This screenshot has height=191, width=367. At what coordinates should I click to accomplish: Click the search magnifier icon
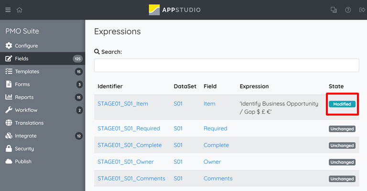tap(97, 52)
